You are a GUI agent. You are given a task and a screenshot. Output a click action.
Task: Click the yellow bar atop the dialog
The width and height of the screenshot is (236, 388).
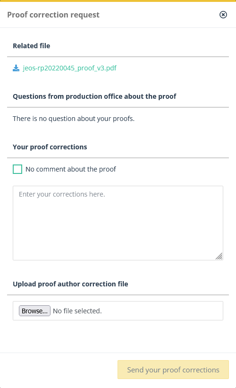[118, 1]
